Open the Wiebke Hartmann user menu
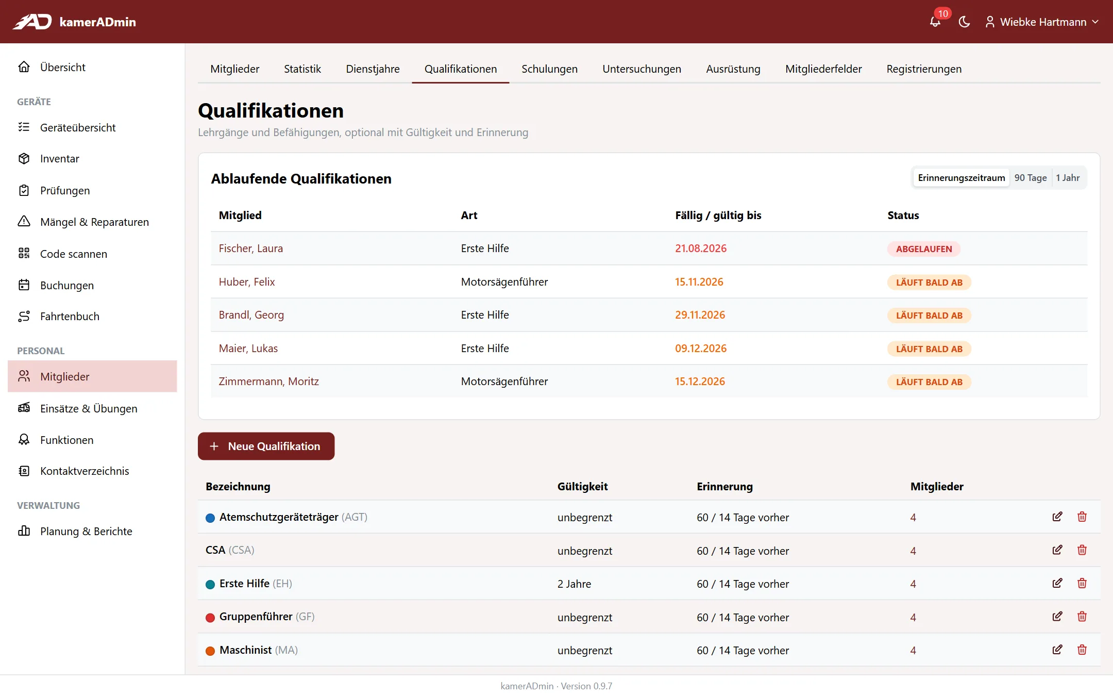Screen dimensions: 1113x696 click(x=1042, y=22)
